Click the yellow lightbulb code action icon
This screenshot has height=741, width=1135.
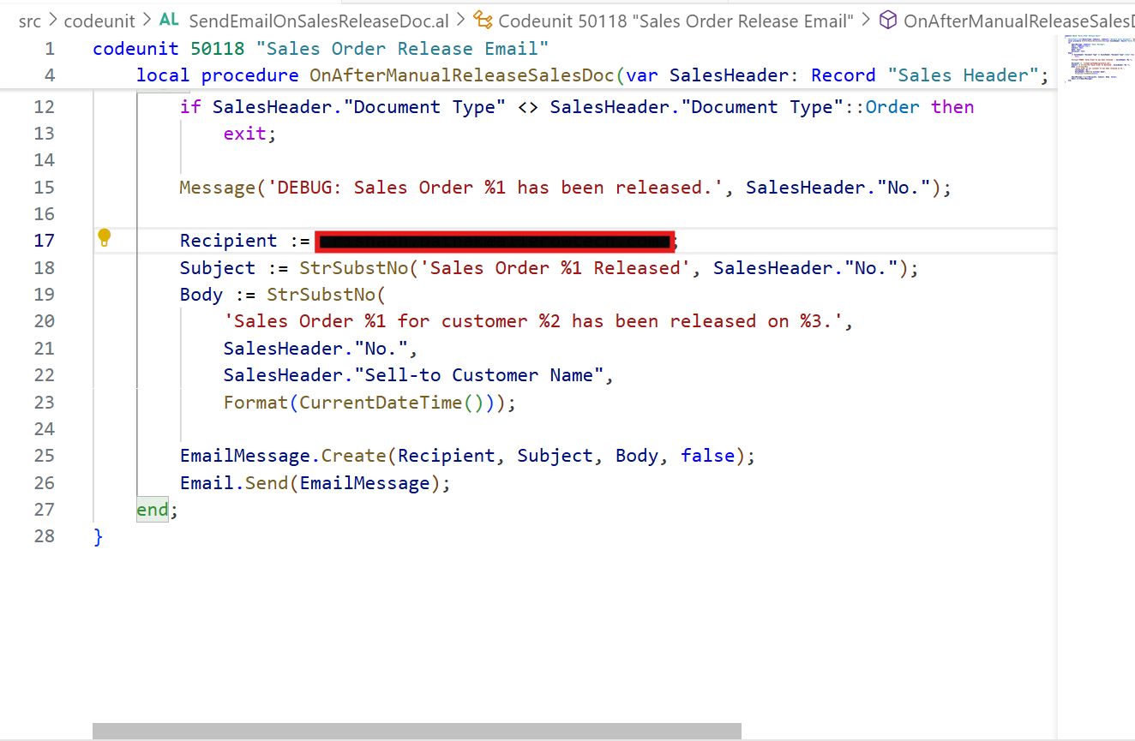tap(105, 237)
